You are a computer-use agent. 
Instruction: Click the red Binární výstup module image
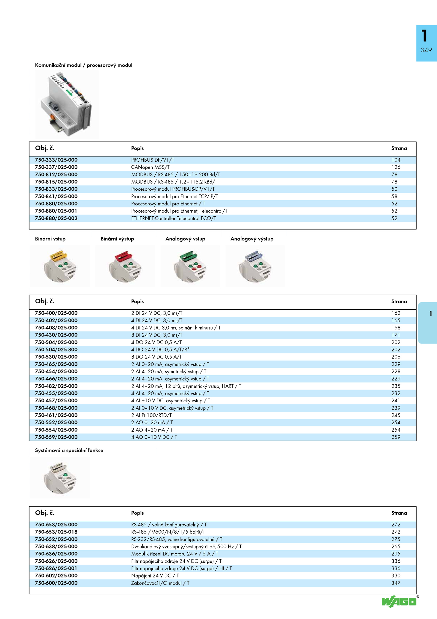[x=125, y=266]
